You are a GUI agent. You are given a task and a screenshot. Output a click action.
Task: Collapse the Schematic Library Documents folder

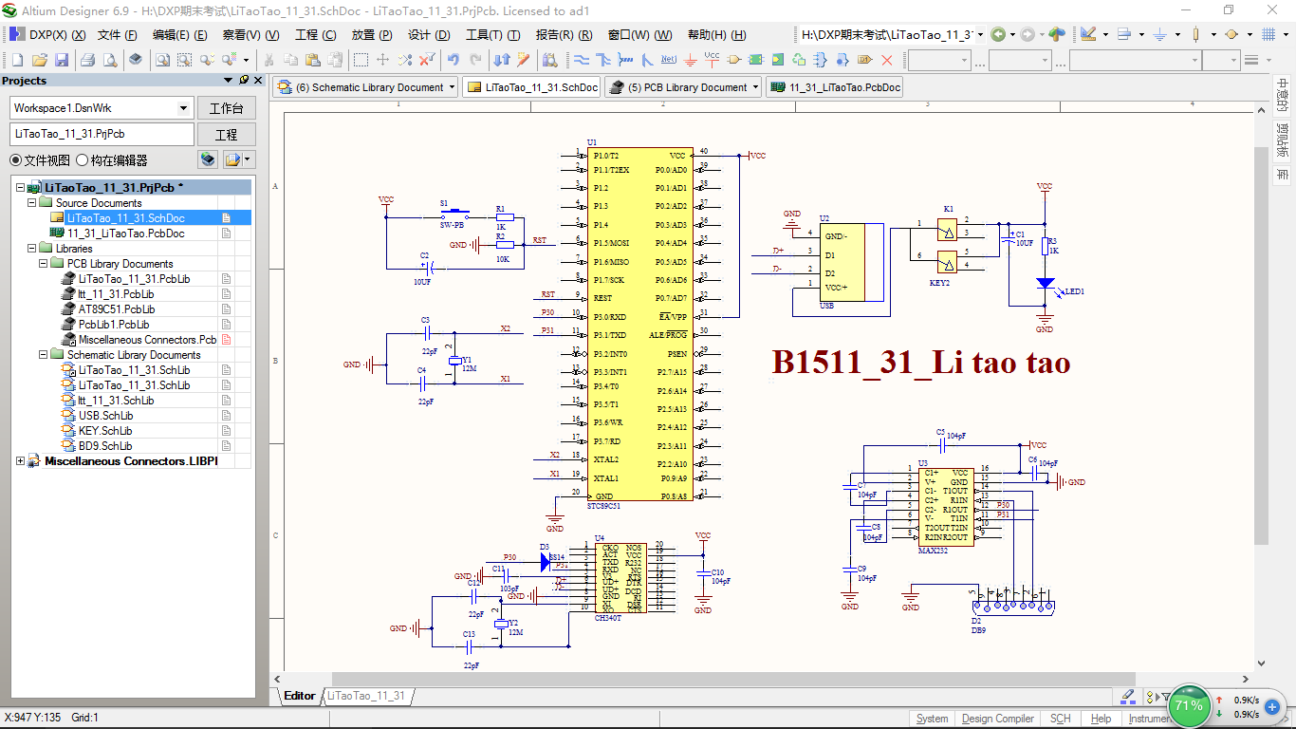point(44,355)
